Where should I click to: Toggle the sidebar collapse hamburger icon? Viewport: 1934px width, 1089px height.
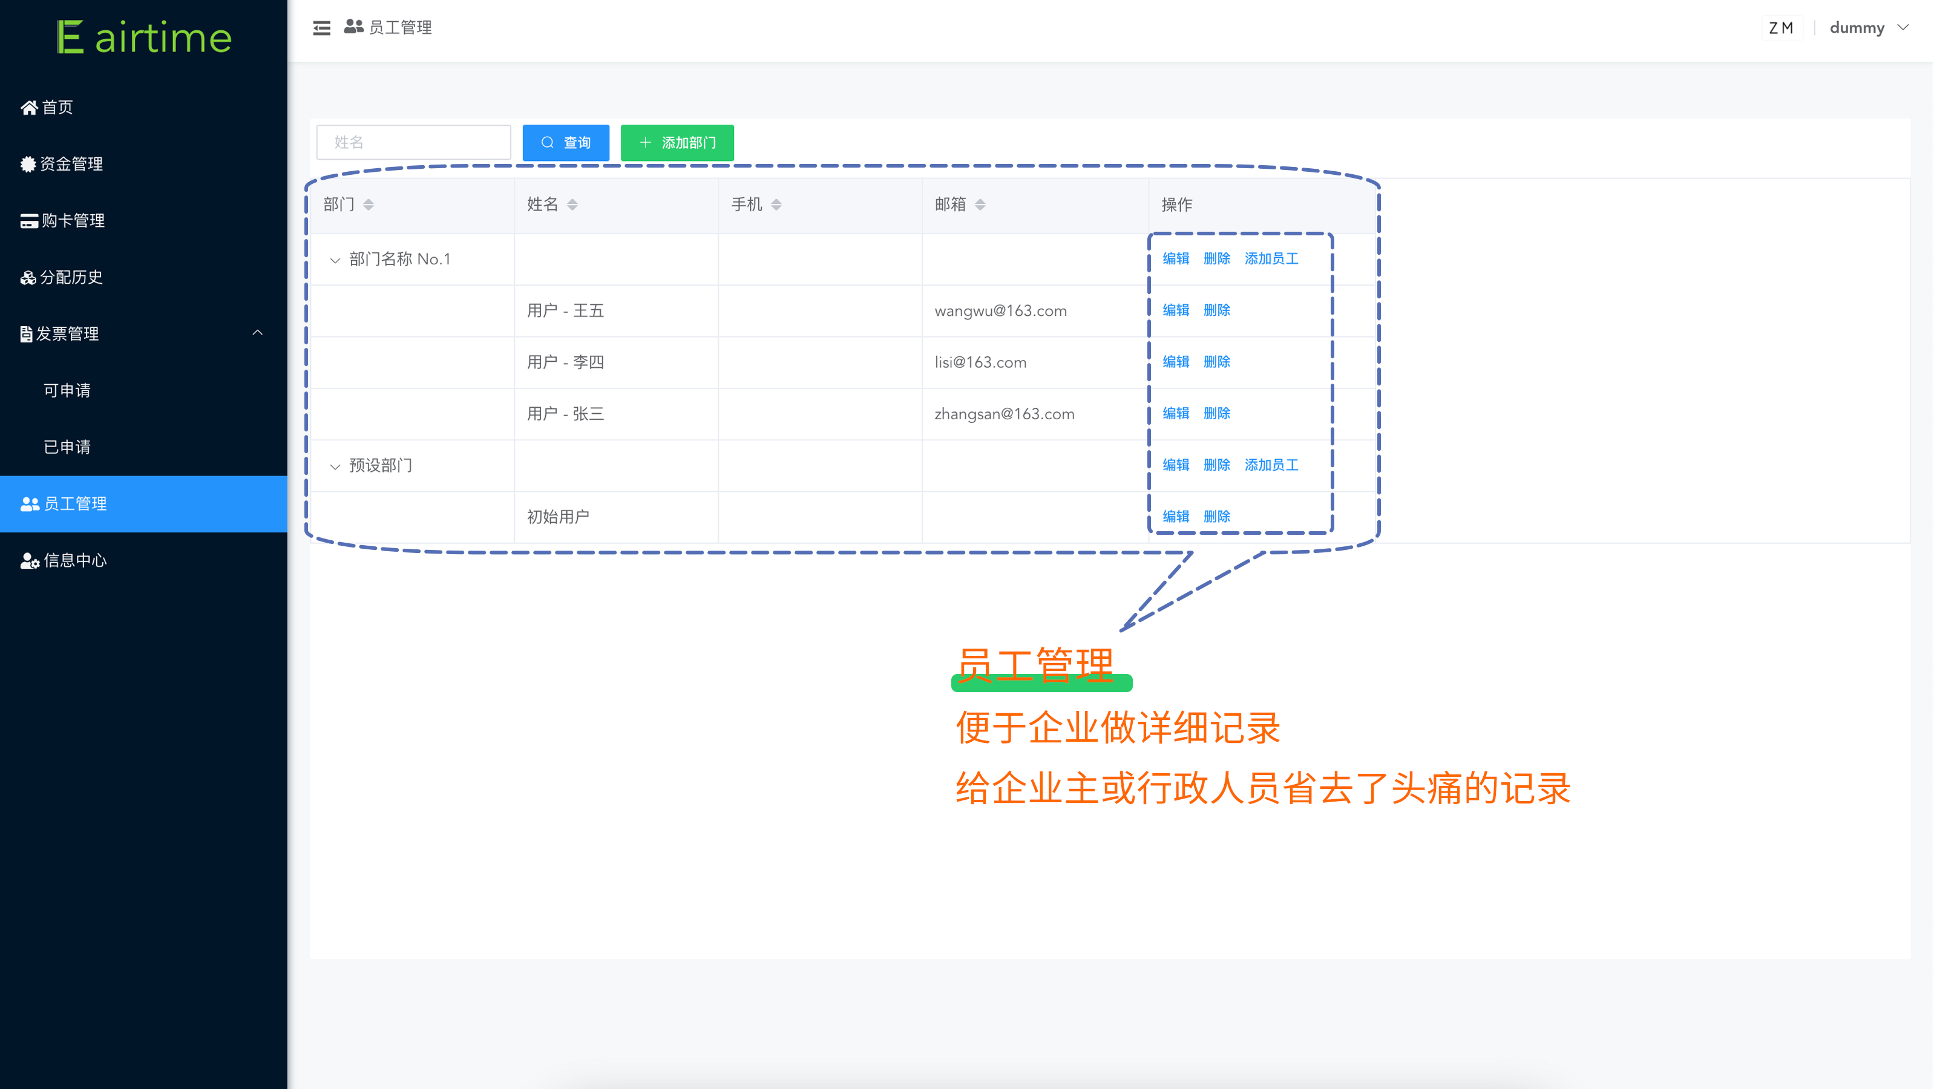[321, 28]
